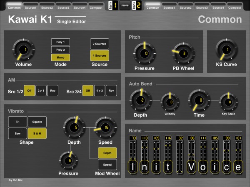Click name slider showing value 73
Screen dimensions: 250x187
[x=132, y=155]
